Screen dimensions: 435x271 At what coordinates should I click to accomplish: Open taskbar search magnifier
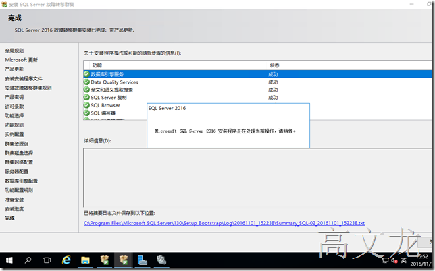pyautogui.click(x=28, y=260)
